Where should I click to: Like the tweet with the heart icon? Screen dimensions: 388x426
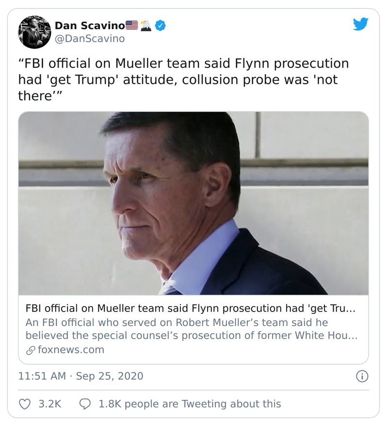click(24, 403)
